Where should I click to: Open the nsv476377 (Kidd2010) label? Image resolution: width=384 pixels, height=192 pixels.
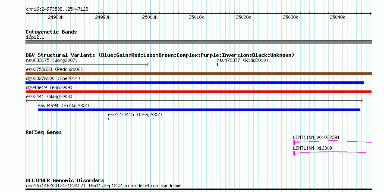coord(242,60)
